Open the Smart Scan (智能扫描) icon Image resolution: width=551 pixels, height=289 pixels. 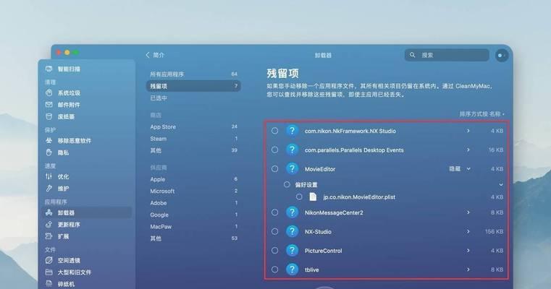pyautogui.click(x=49, y=69)
